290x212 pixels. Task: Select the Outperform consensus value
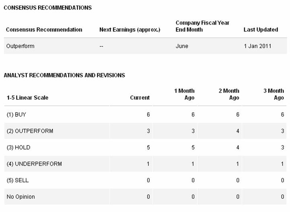click(x=21, y=46)
